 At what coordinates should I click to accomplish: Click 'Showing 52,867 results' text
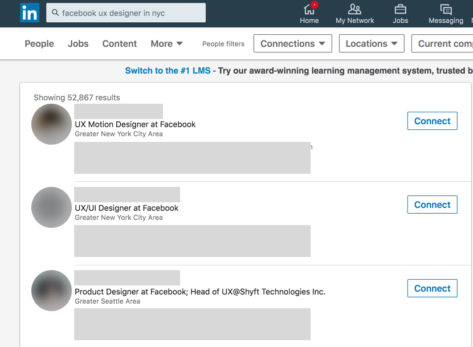(77, 97)
